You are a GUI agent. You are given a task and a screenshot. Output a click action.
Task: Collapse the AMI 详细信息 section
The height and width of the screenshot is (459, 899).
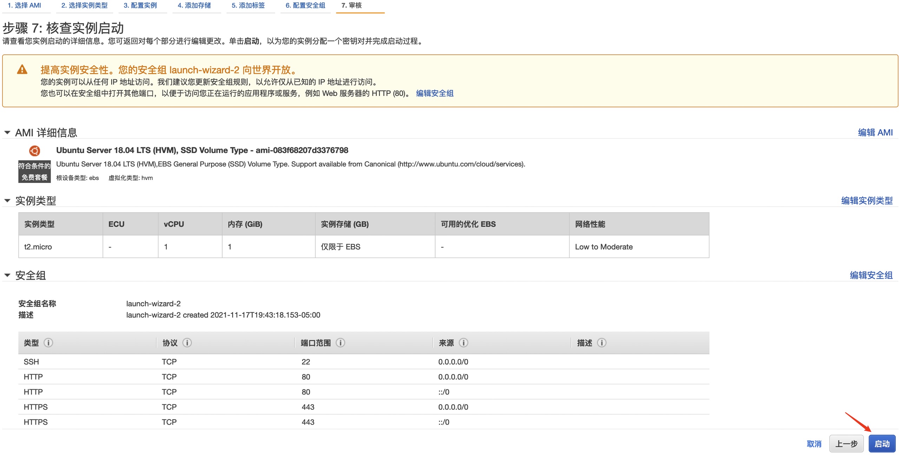7,133
